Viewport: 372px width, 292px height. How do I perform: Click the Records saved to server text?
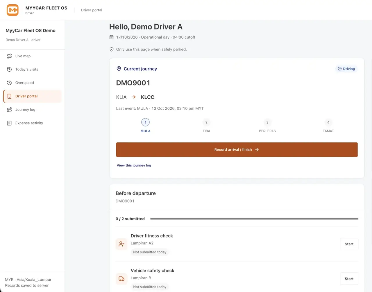27,285
